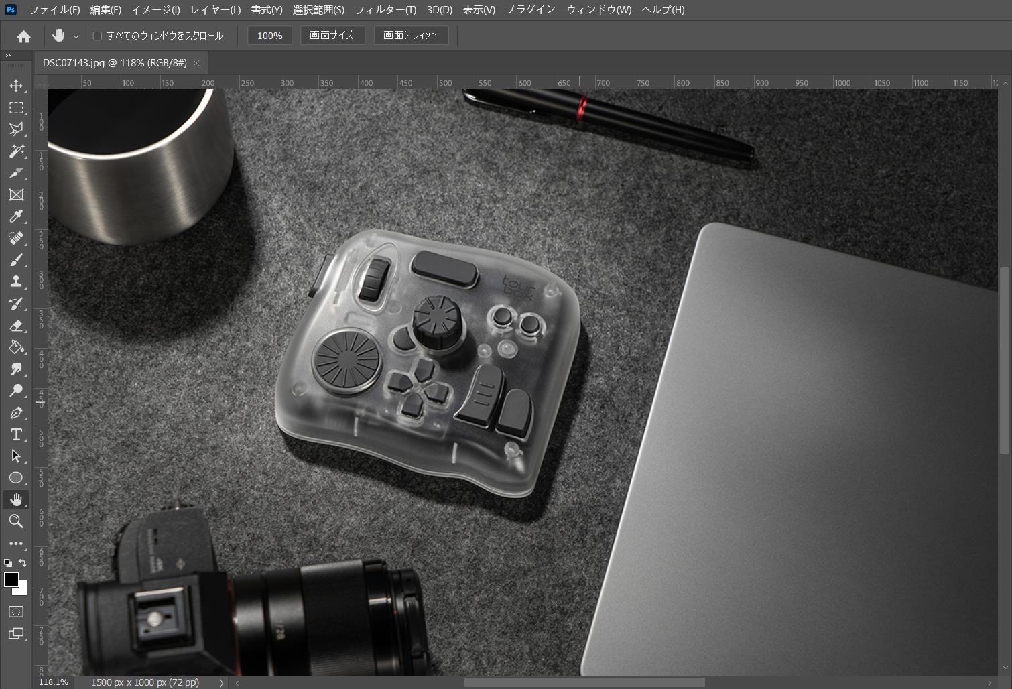
Task: Toggle Quick Mask mode
Action: coord(17,611)
